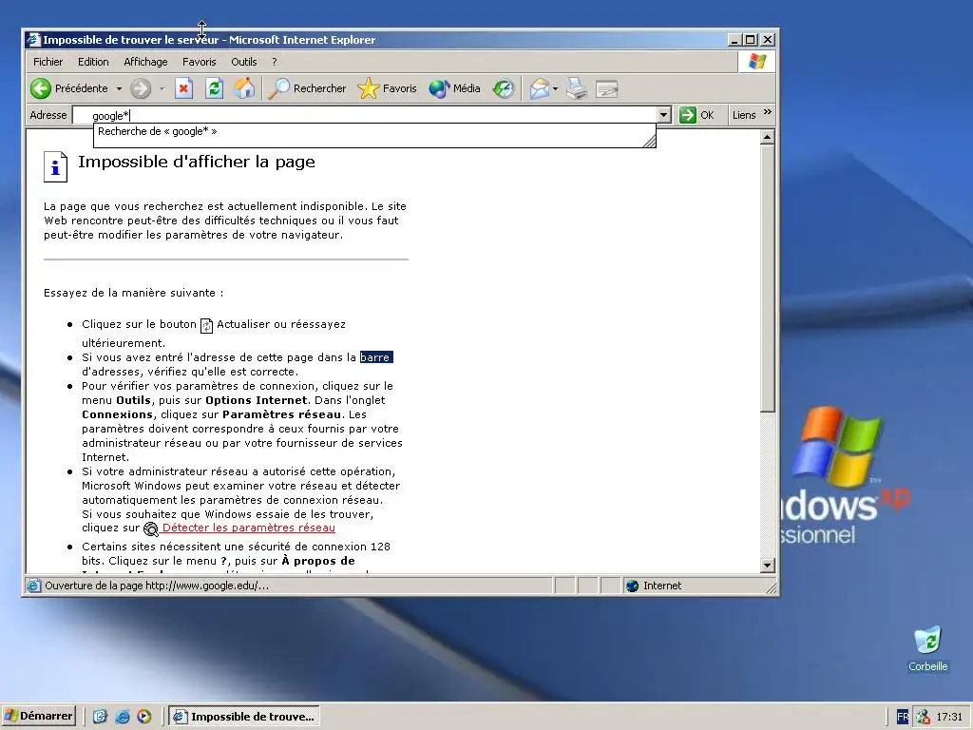
Task: Open the History clock icon
Action: coord(504,88)
